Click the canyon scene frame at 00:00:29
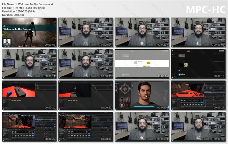The width and height of the screenshot is (228, 144). (29, 127)
